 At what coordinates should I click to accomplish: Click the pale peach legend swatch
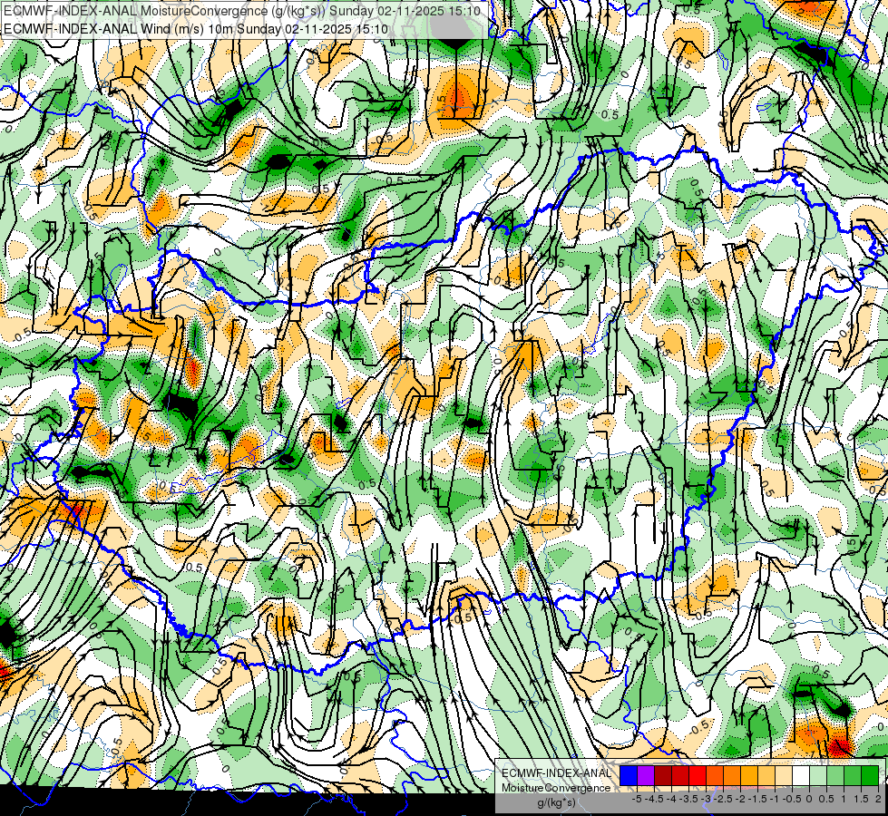coord(784,775)
